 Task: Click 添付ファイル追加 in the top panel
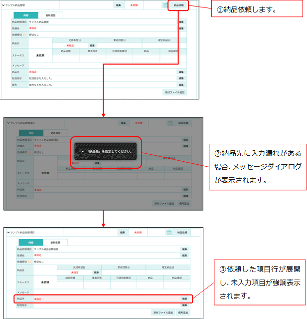point(174,93)
